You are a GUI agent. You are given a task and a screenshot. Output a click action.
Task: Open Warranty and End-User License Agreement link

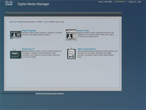(50, 93)
